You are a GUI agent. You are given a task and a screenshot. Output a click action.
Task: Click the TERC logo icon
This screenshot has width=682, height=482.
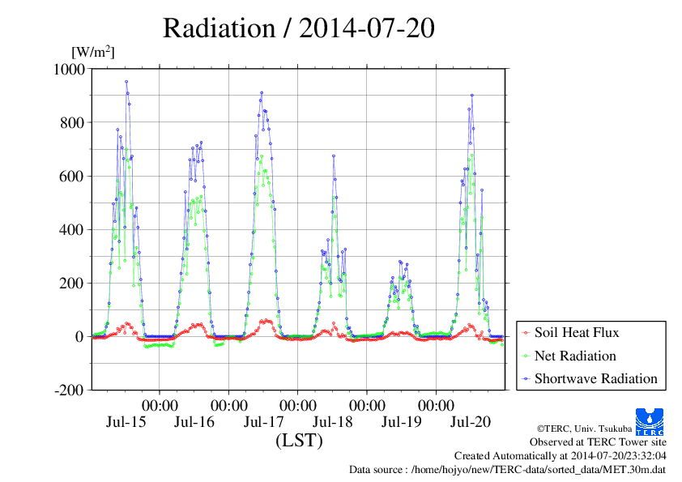(650, 421)
